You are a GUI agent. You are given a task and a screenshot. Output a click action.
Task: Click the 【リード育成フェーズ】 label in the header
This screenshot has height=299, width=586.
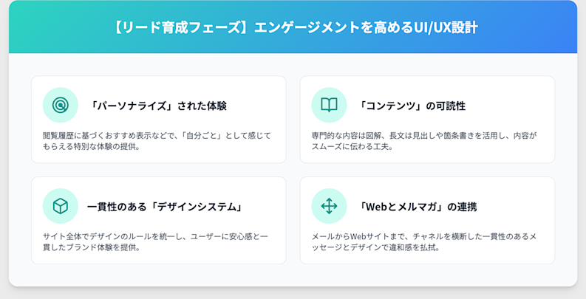point(180,28)
